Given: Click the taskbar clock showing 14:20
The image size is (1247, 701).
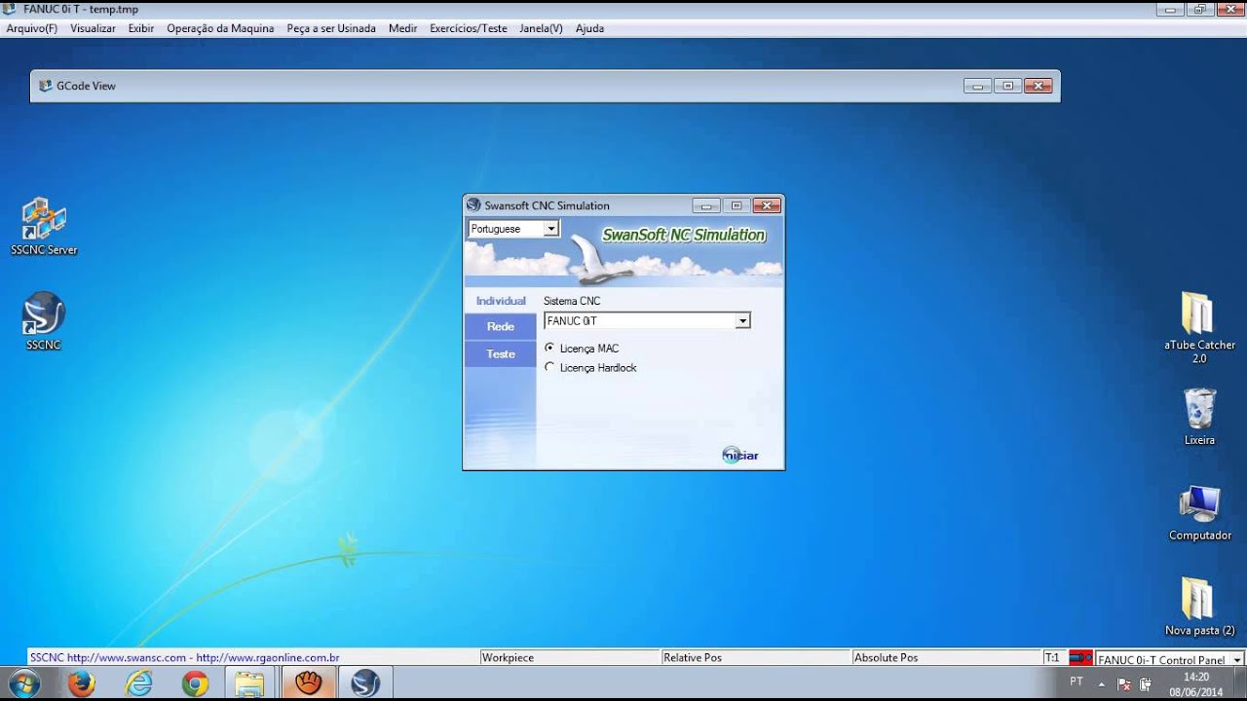Looking at the screenshot, I should (x=1195, y=684).
